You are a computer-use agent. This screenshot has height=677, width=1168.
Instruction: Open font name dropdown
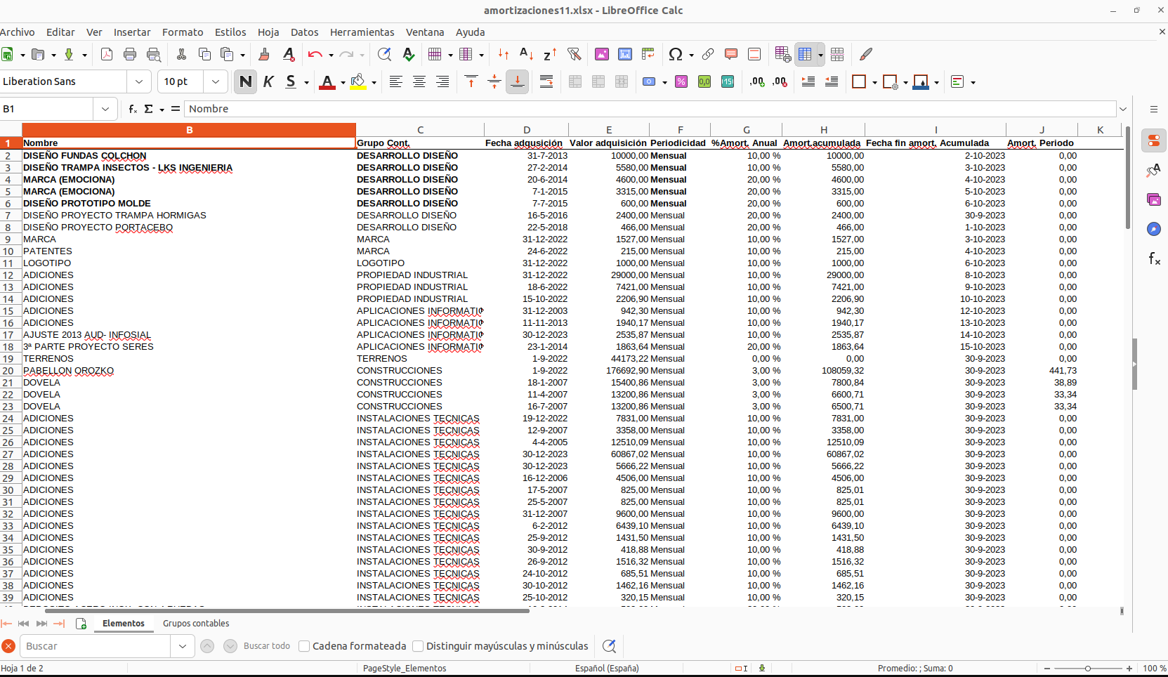coord(139,81)
